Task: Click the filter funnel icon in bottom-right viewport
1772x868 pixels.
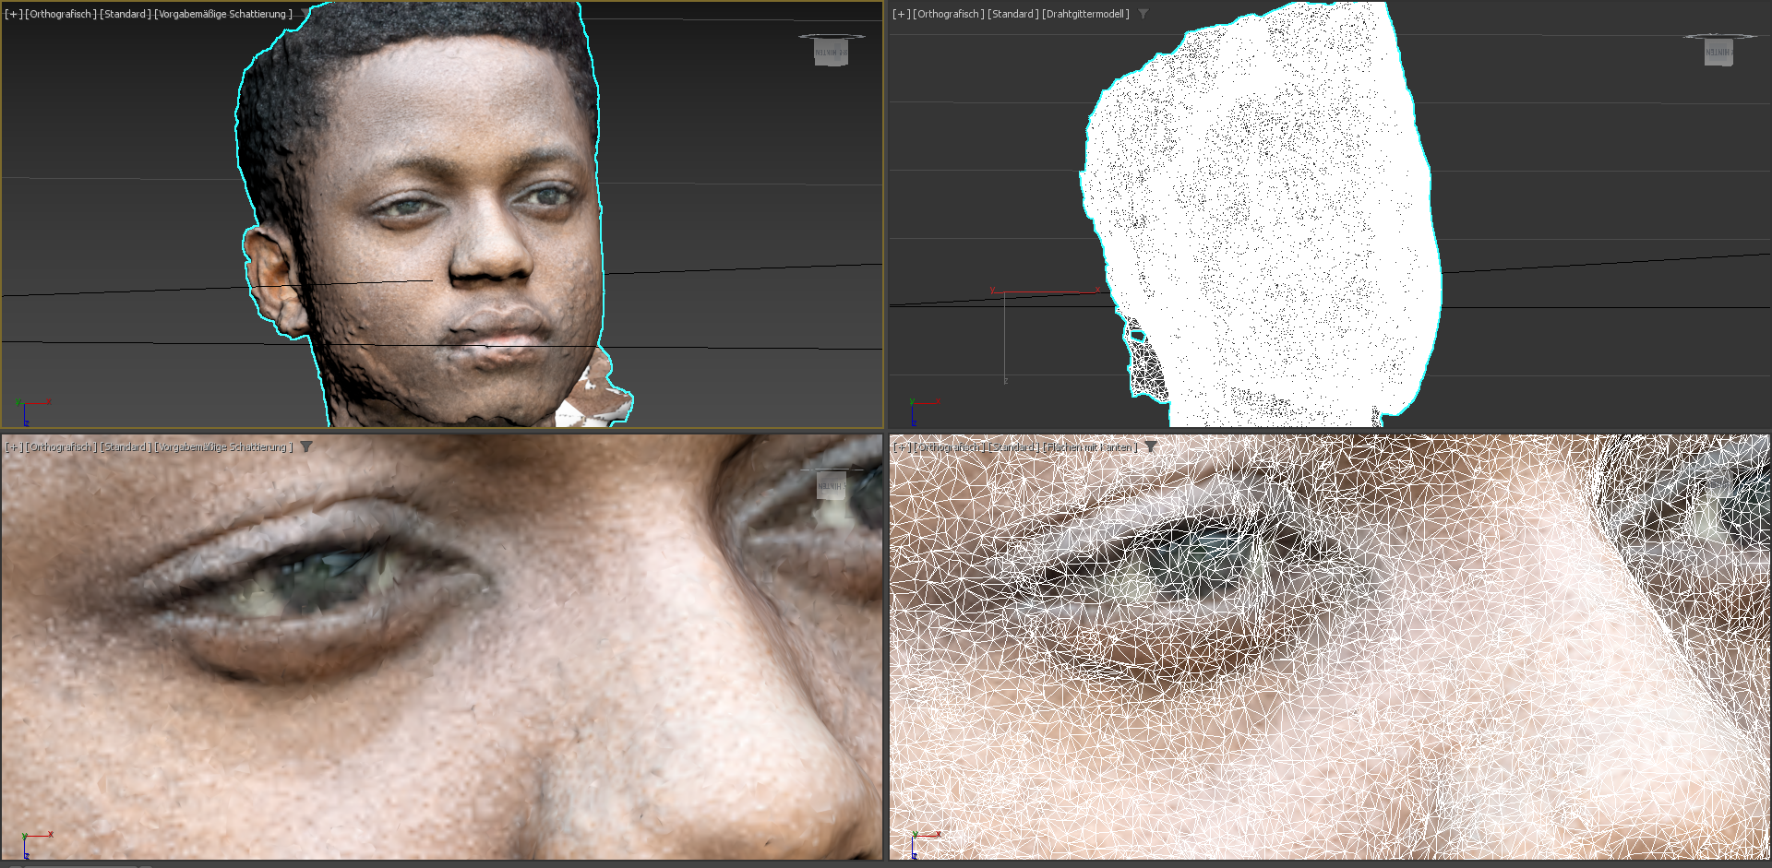Action: coord(1151,447)
